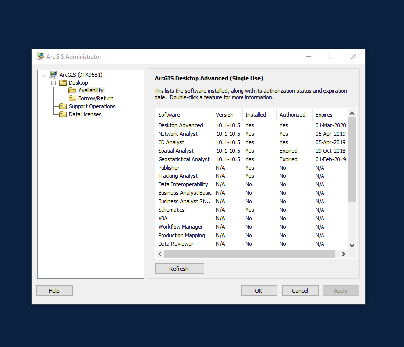Select the Geostatistical Analyst row
The width and height of the screenshot is (404, 347).
click(x=252, y=159)
